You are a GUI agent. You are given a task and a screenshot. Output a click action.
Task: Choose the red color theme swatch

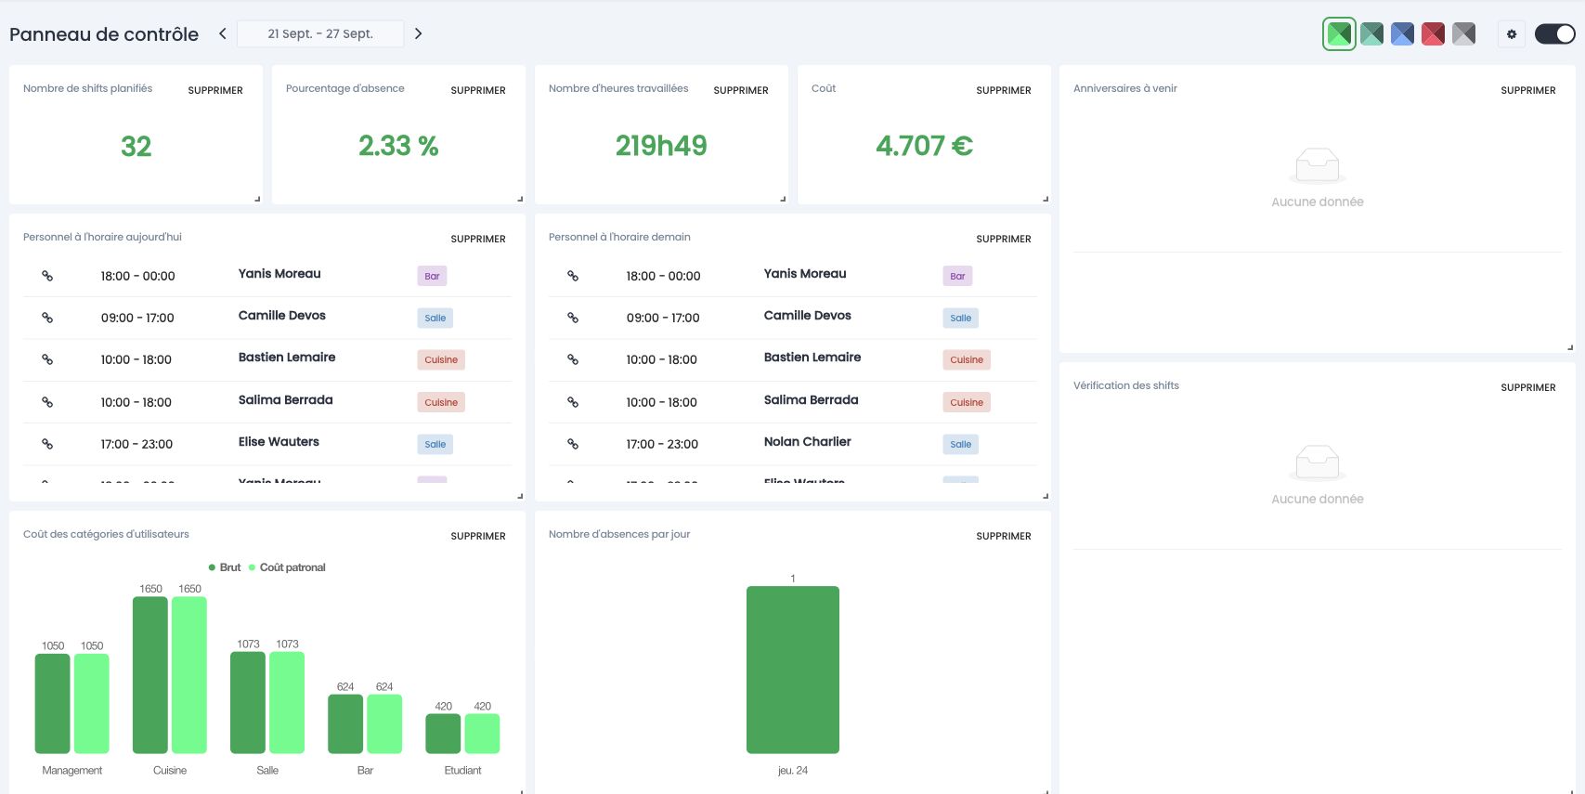[x=1433, y=34]
